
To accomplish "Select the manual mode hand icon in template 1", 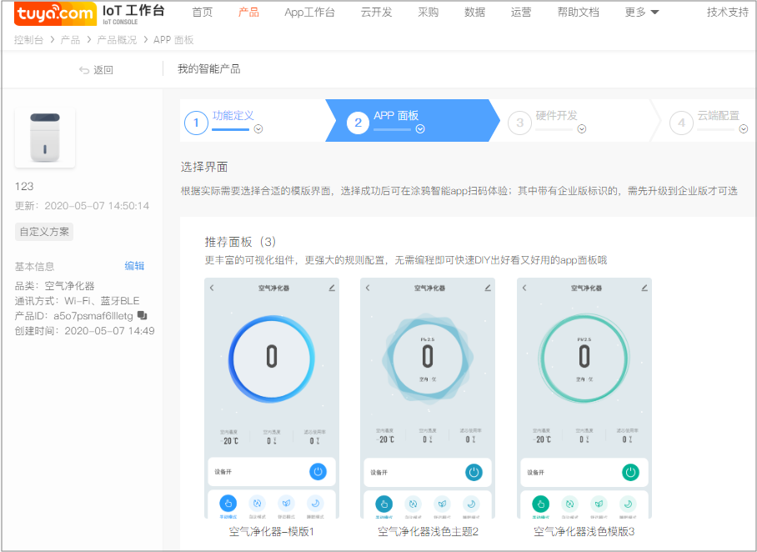I will tap(228, 504).
